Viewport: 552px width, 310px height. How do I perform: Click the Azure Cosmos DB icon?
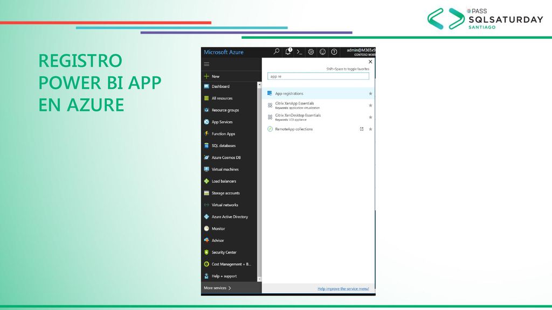click(x=206, y=158)
